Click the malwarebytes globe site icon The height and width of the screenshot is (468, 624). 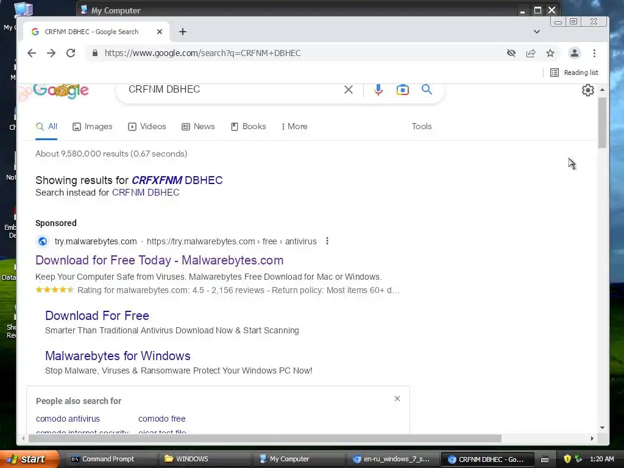pyautogui.click(x=43, y=241)
